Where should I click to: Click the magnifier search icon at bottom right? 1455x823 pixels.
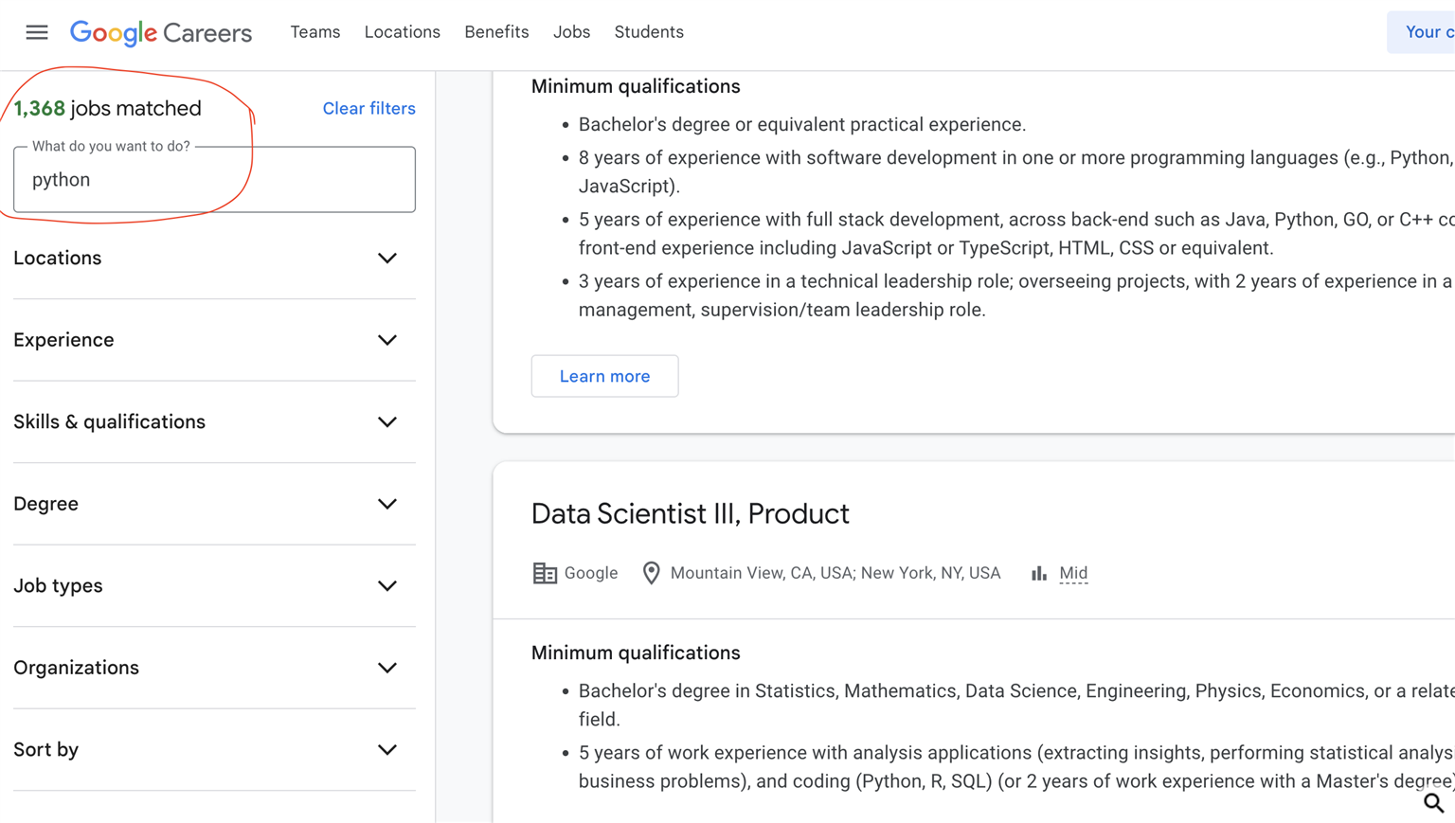coord(1433,803)
